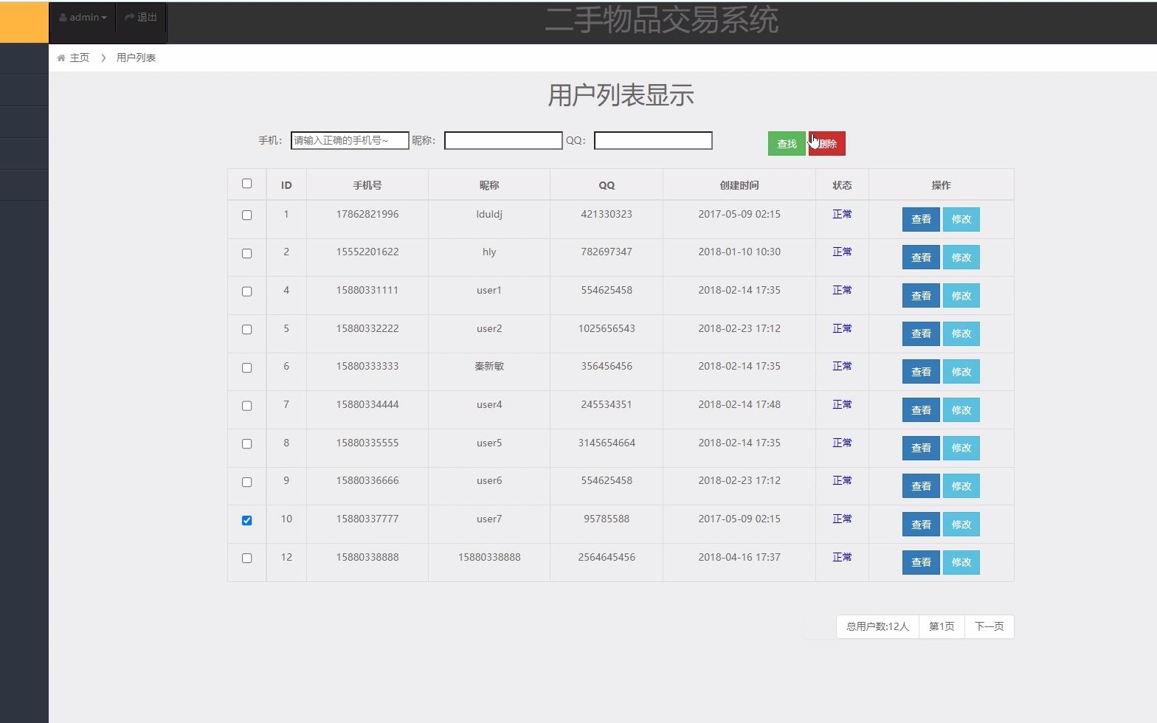1157x723 pixels.
Task: Click 修改 for user1
Action: pos(961,296)
